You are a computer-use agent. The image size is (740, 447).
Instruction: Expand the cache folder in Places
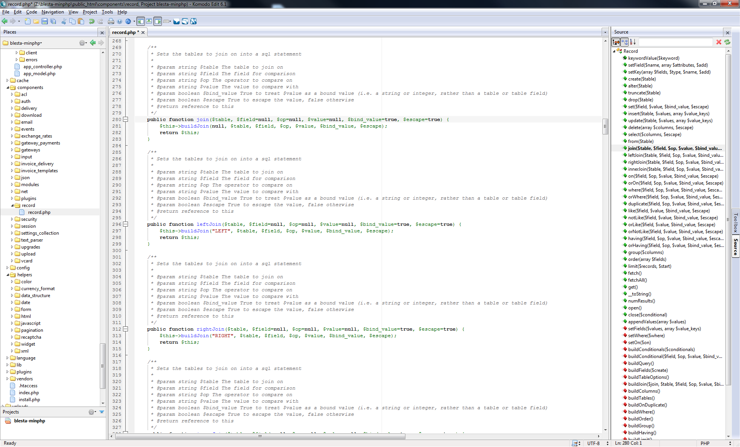[7, 81]
